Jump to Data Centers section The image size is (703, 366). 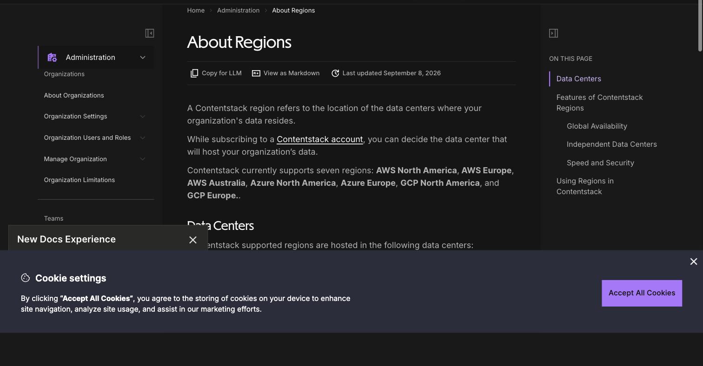pos(578,79)
